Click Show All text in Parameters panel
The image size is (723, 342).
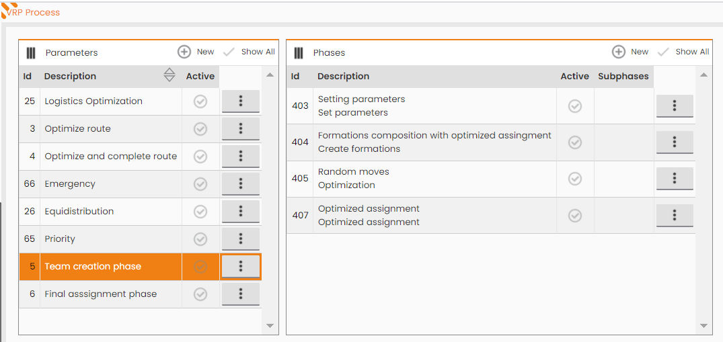(258, 52)
